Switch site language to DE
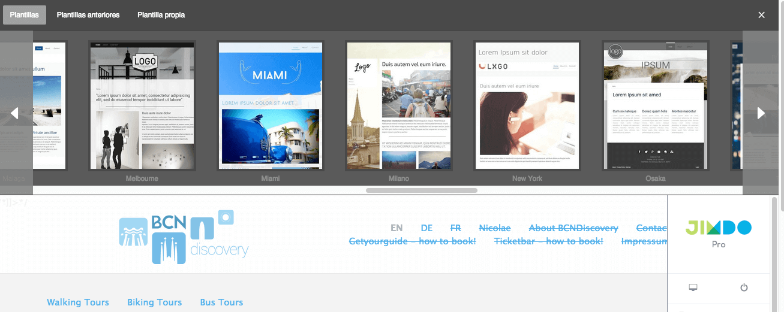Image resolution: width=784 pixels, height=312 pixels. (426, 228)
